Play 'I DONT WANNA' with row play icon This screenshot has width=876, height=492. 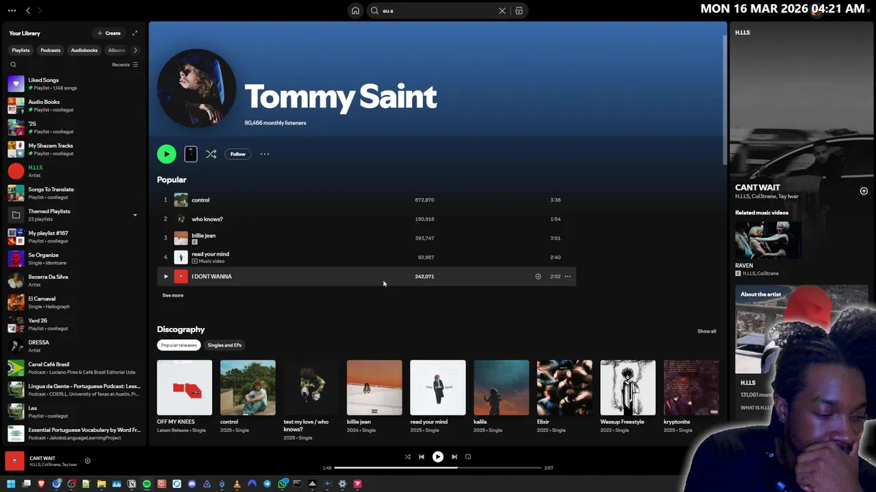(166, 276)
